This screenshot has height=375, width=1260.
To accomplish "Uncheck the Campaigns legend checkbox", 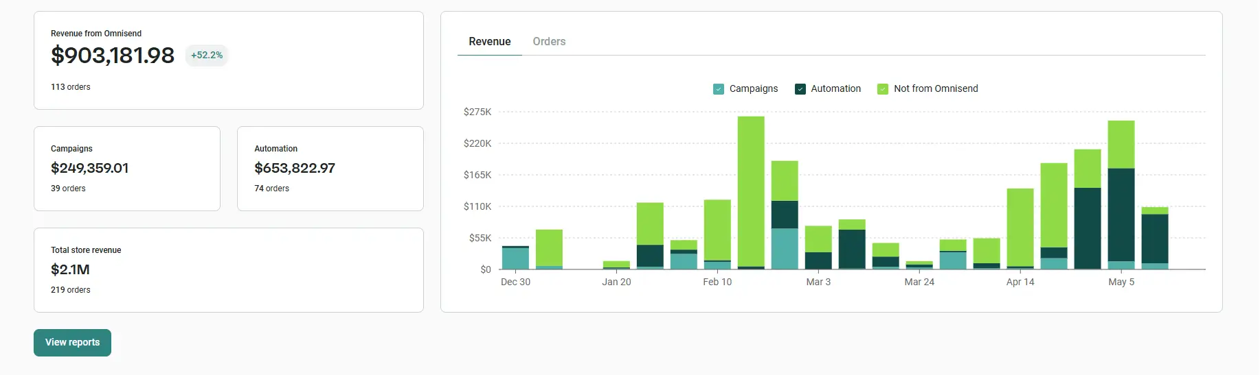I will (719, 89).
